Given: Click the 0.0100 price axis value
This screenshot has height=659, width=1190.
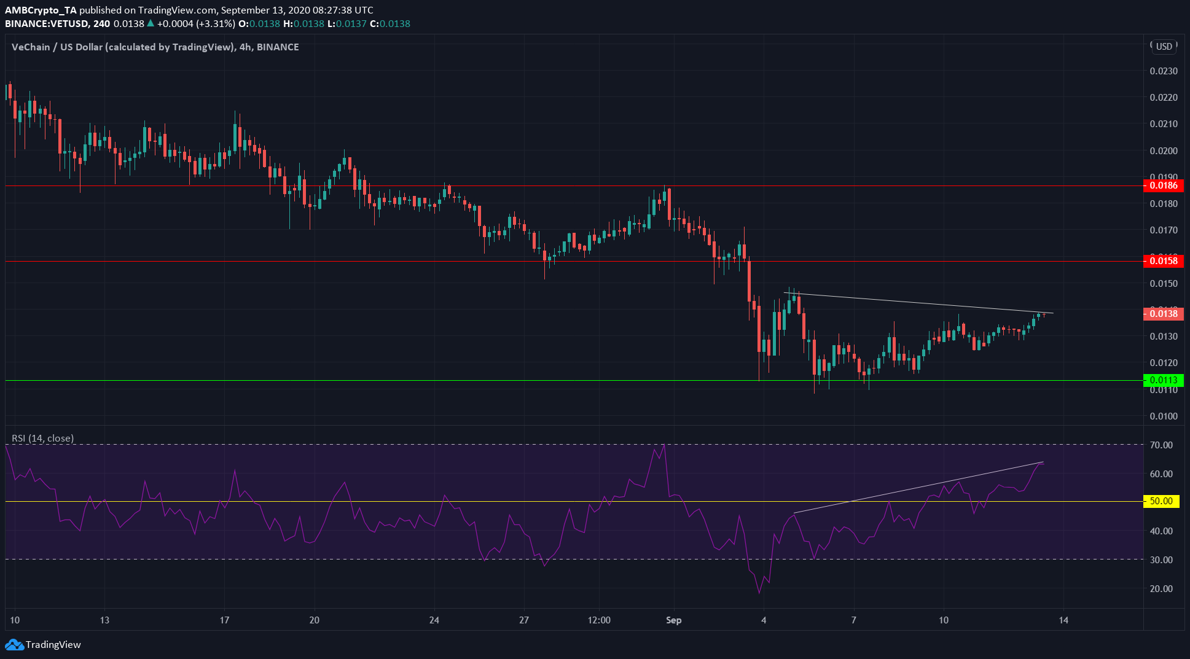Looking at the screenshot, I should [x=1164, y=416].
